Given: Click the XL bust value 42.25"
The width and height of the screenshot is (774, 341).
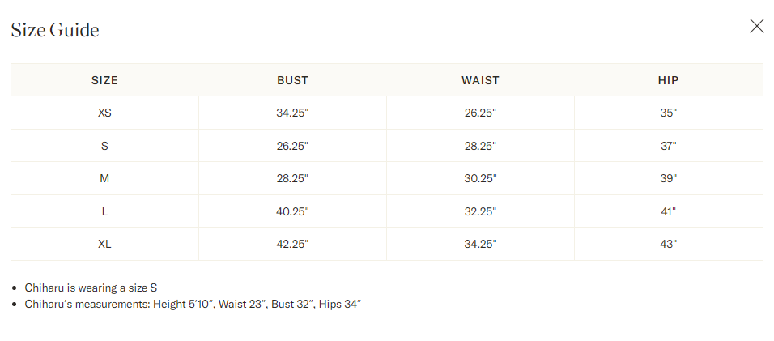Looking at the screenshot, I should point(292,245).
